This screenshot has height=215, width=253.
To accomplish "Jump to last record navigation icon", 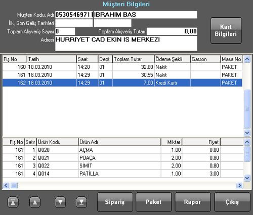I will tap(81, 202).
